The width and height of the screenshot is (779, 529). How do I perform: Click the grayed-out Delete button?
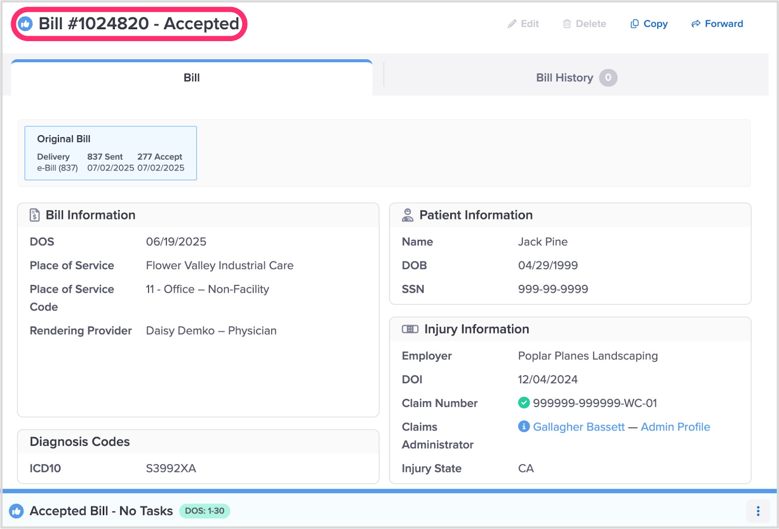click(584, 24)
